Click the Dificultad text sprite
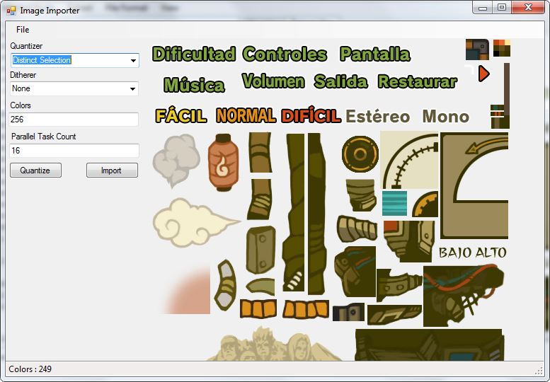The width and height of the screenshot is (550, 382). click(194, 54)
